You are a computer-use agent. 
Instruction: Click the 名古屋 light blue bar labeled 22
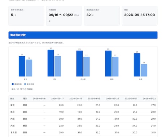(x=86, y=67)
